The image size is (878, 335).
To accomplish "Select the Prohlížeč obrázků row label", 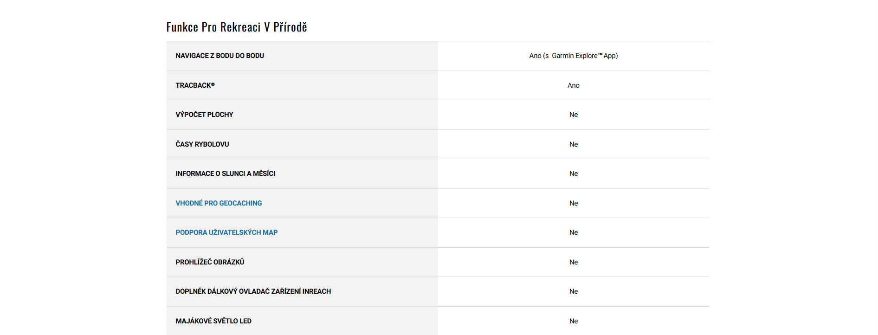I will click(210, 262).
